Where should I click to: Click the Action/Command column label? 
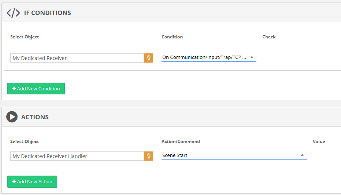click(181, 142)
